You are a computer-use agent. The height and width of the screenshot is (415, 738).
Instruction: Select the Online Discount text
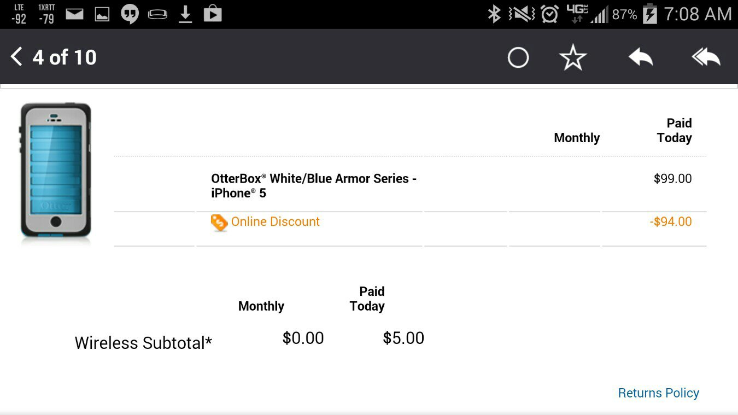click(x=275, y=221)
